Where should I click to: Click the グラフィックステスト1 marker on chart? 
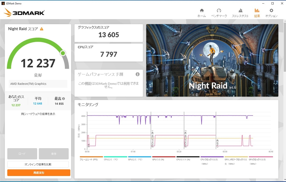(152, 139)
